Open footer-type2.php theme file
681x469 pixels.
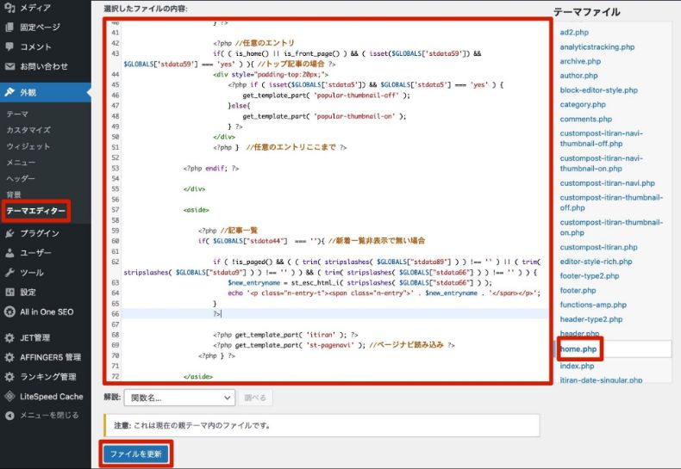pyautogui.click(x=590, y=275)
